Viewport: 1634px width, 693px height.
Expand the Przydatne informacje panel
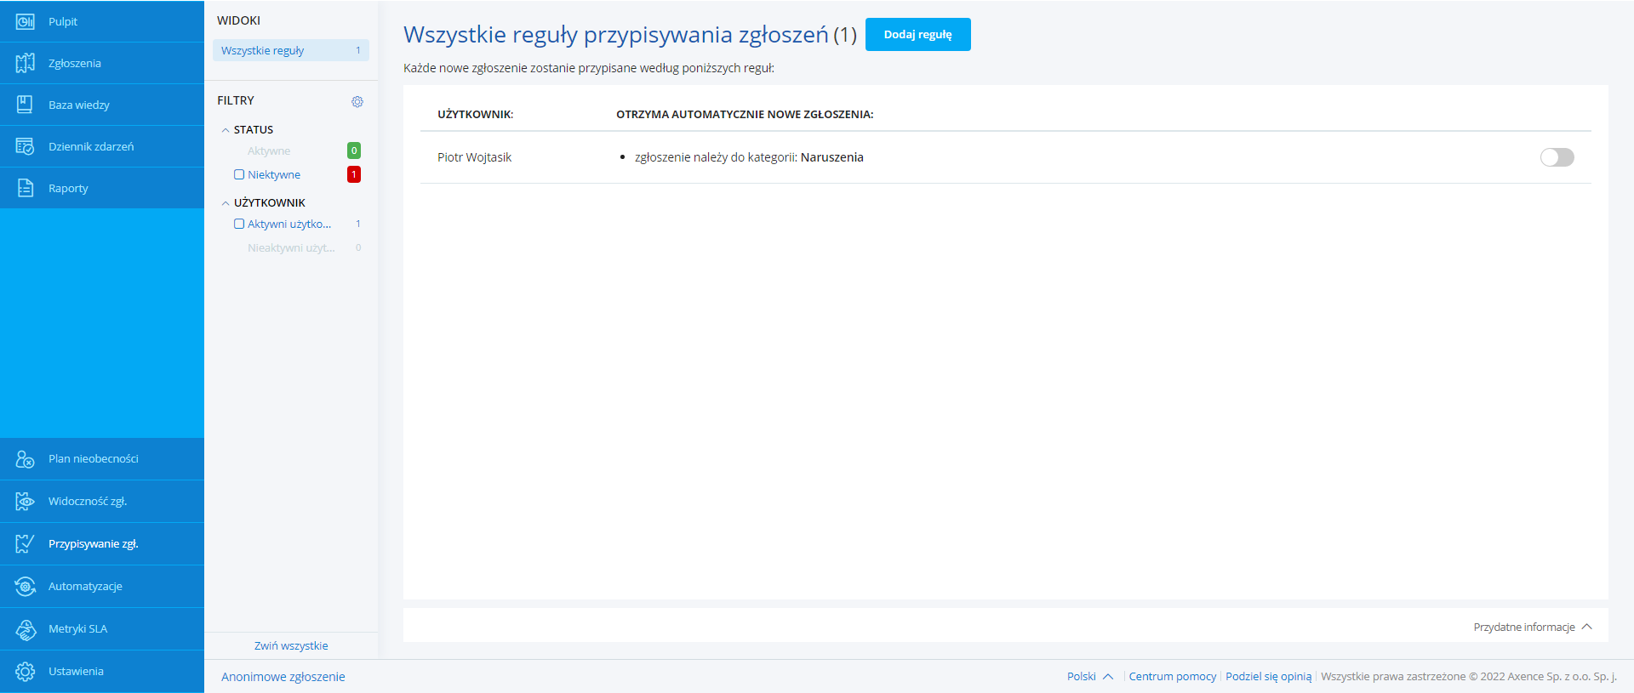point(1532,627)
